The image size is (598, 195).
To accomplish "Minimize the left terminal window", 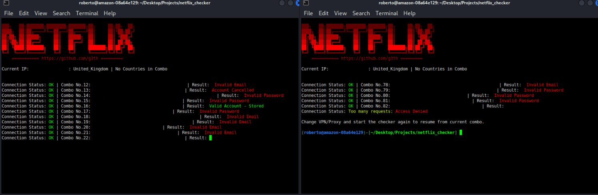I will coord(282,3).
